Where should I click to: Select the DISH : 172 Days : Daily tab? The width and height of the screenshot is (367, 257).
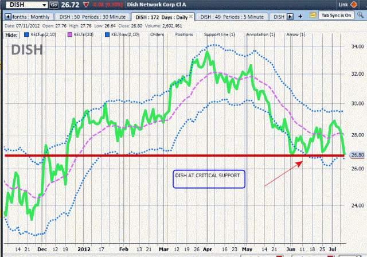162,17
